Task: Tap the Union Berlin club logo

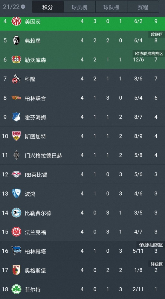Action: (x=16, y=98)
